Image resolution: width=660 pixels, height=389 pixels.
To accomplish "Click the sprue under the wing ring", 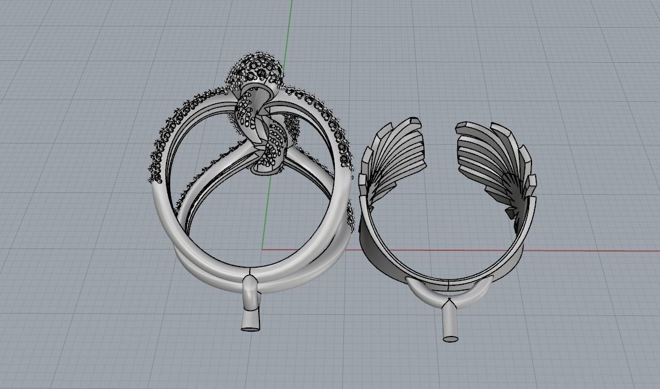I will point(451,320).
